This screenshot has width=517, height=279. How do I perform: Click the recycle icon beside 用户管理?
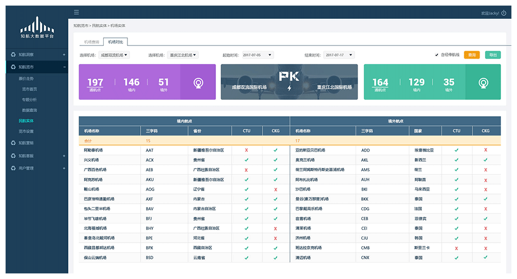13,168
